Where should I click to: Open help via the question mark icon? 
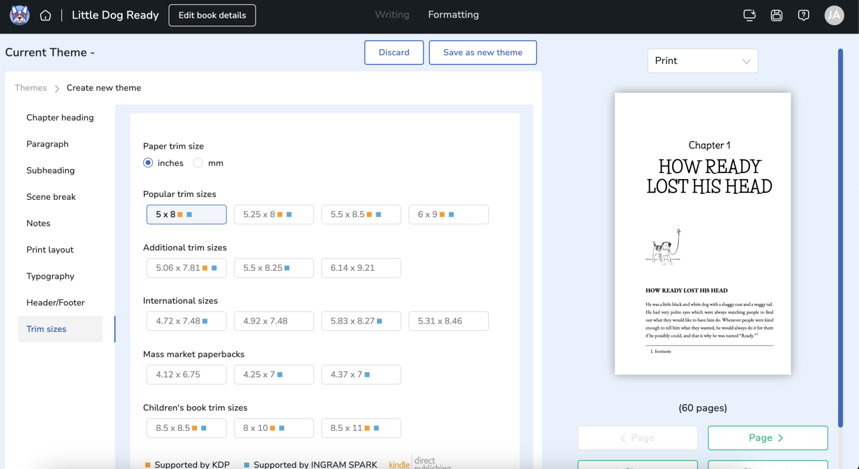(804, 15)
